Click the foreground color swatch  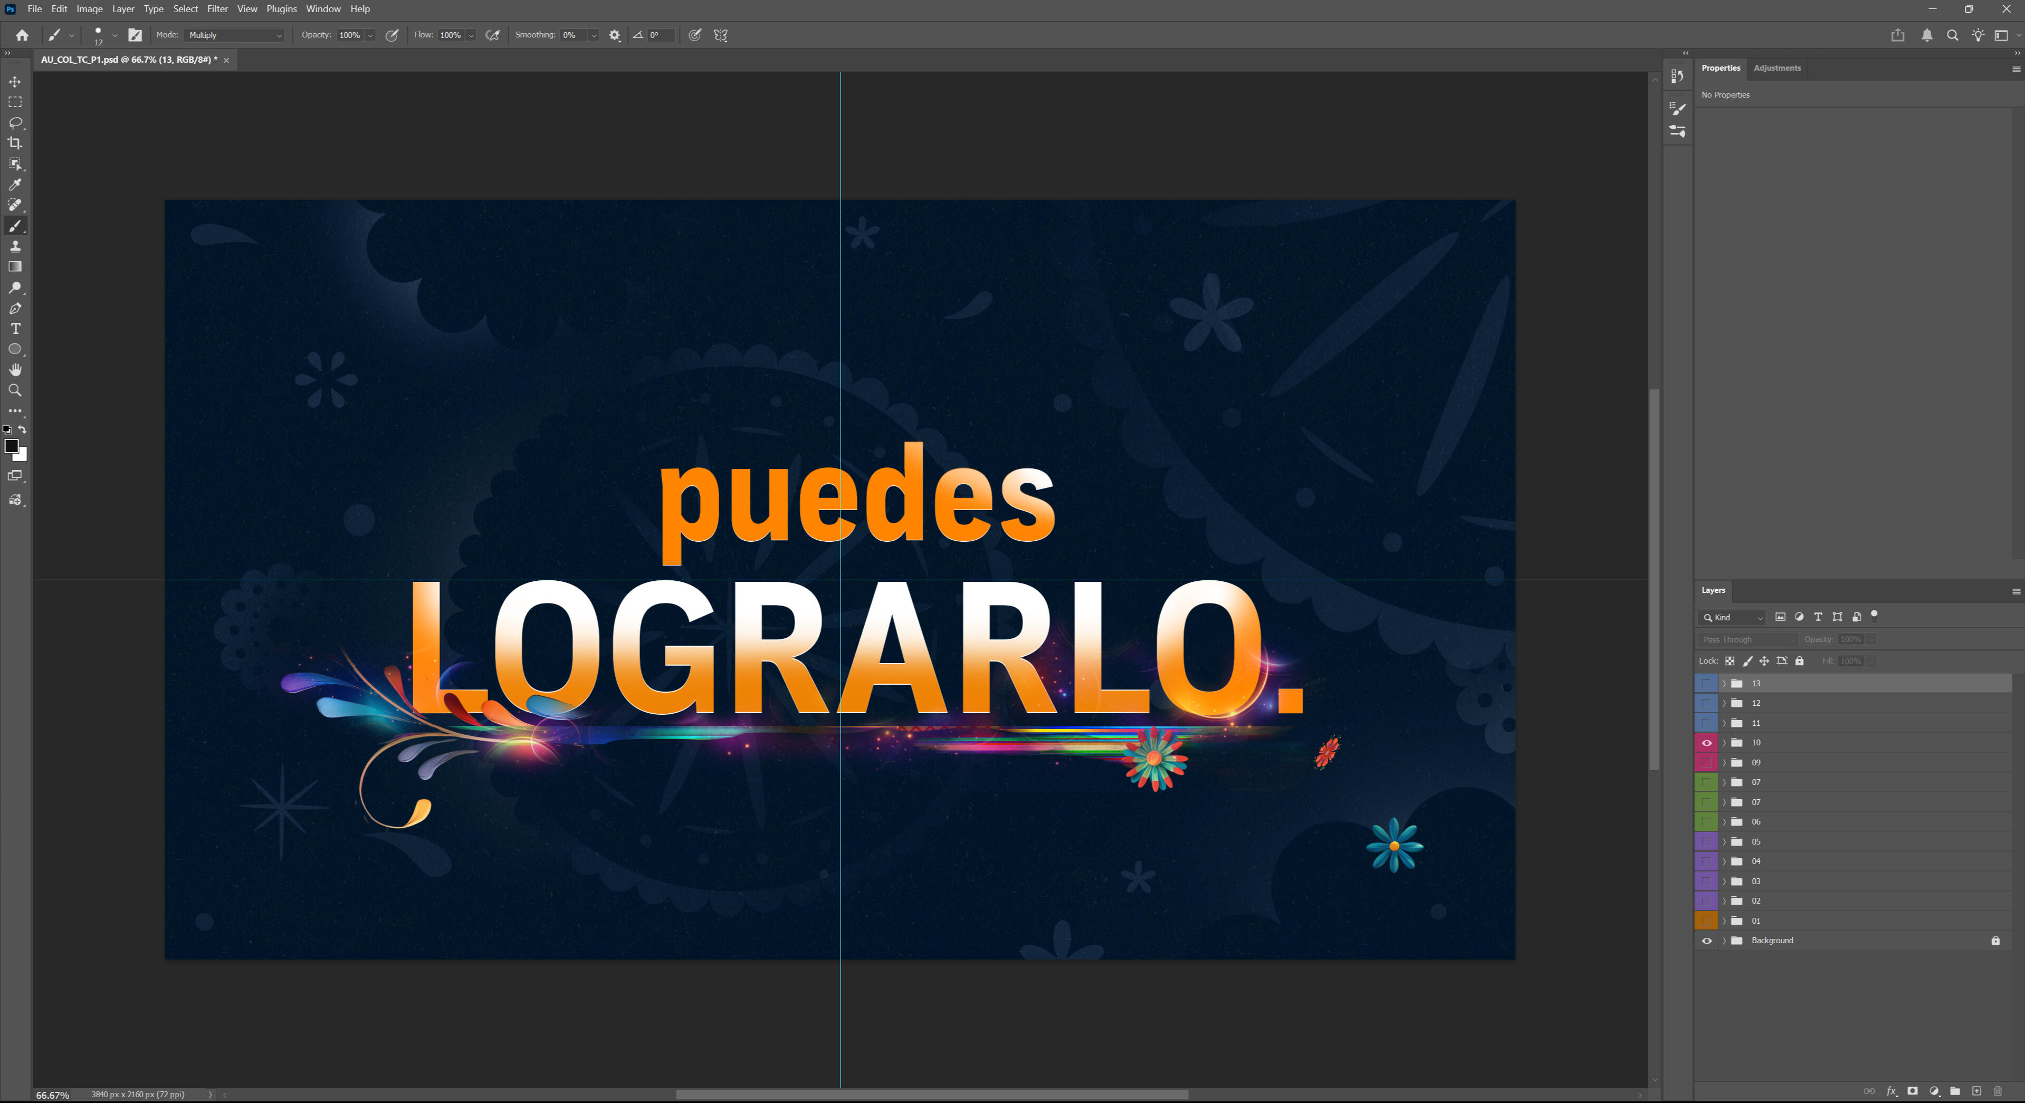pyautogui.click(x=11, y=446)
